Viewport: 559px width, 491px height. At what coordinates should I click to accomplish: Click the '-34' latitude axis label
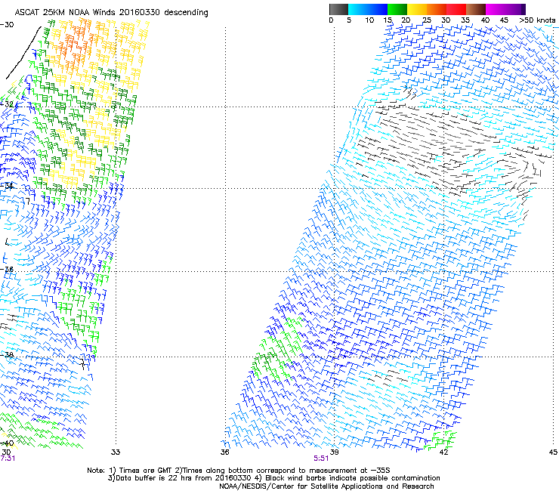click(x=7, y=186)
